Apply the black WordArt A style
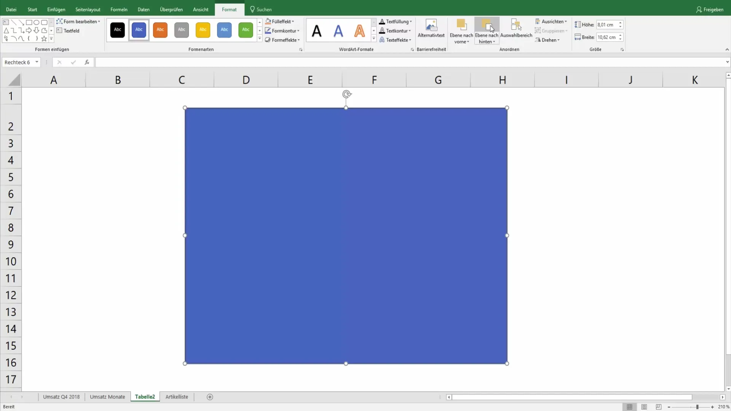 tap(317, 30)
